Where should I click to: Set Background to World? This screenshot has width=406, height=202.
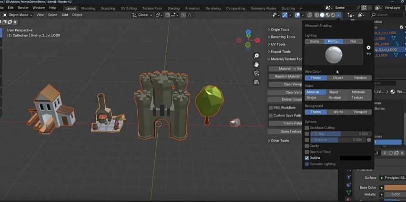[x=338, y=112]
